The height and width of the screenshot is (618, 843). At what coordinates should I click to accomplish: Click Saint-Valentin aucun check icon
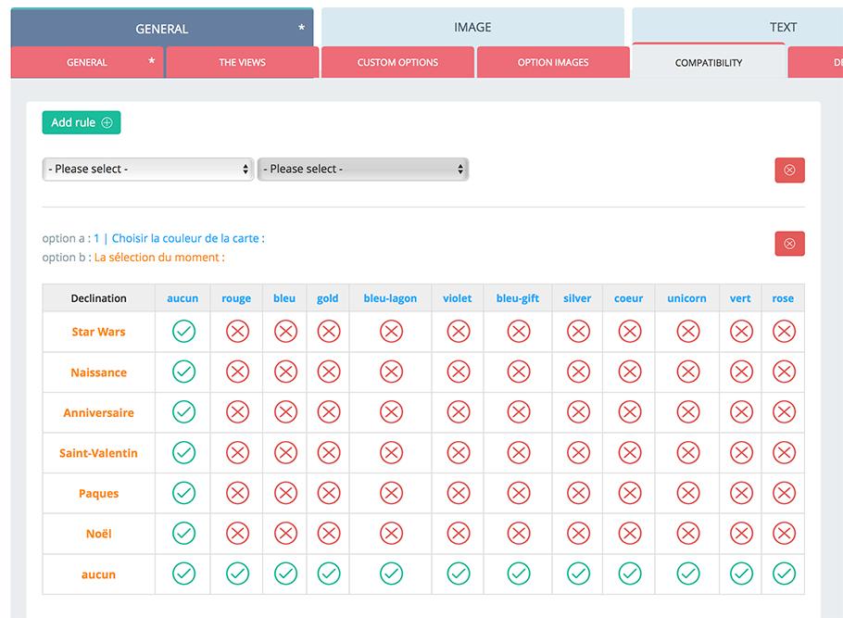coord(183,453)
